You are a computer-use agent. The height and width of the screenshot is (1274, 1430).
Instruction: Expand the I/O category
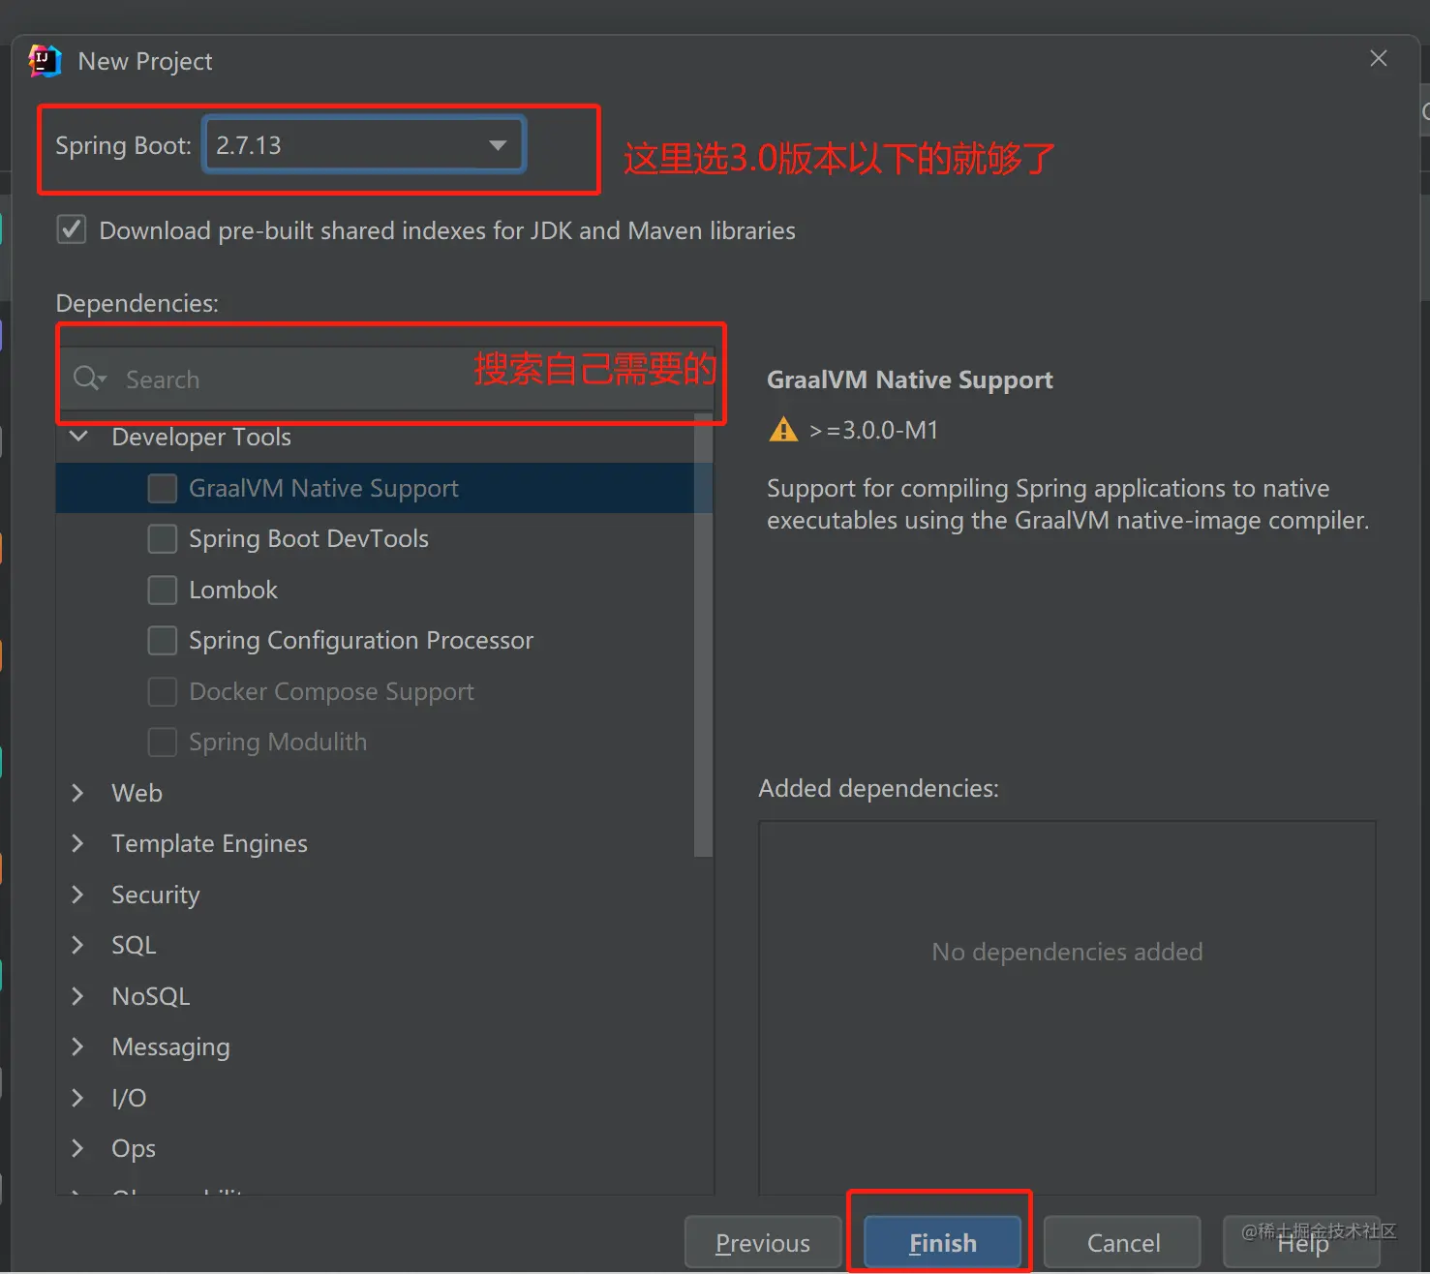pos(78,1098)
